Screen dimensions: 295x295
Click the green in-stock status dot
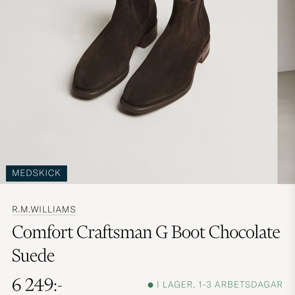tap(150, 285)
